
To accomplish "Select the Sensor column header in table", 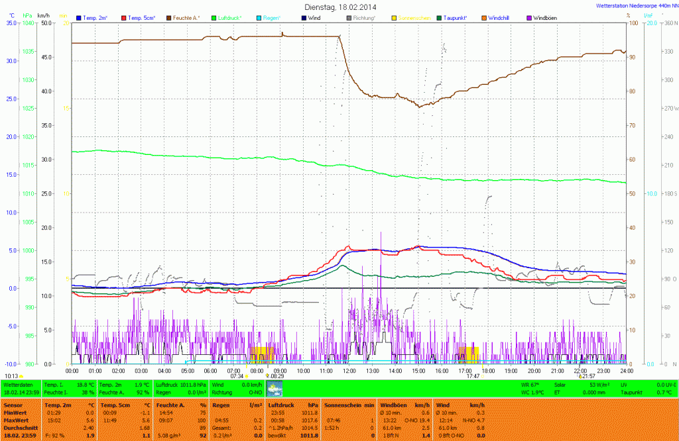I will [13, 403].
